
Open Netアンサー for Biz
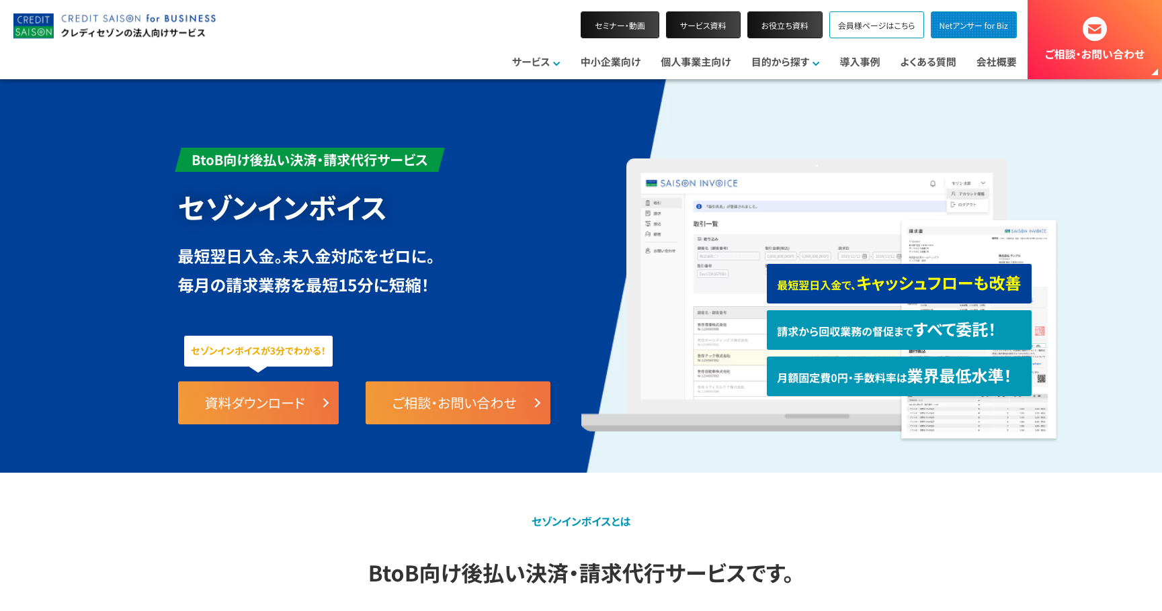[973, 25]
